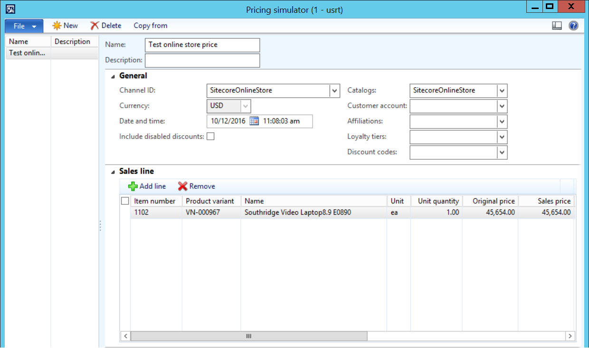Collapse the Sales line section

(x=112, y=171)
